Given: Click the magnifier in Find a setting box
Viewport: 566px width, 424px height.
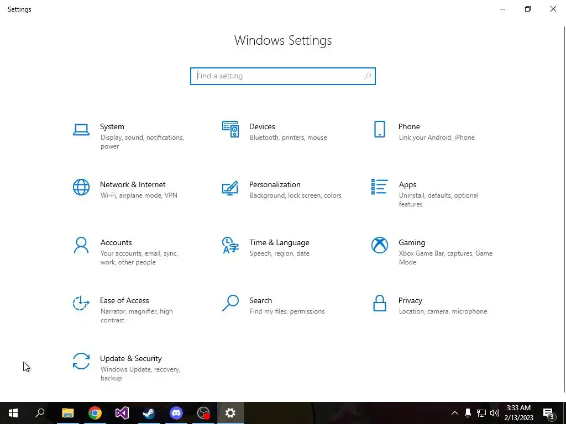Looking at the screenshot, I should 368,76.
